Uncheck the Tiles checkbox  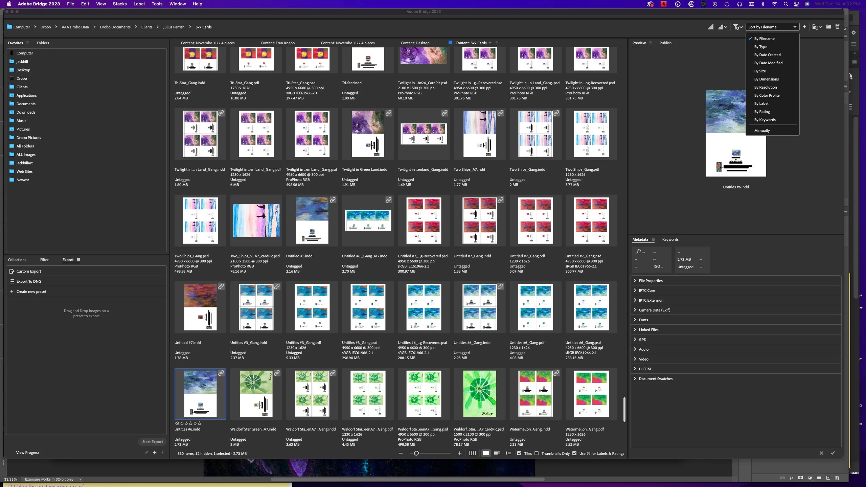519,454
